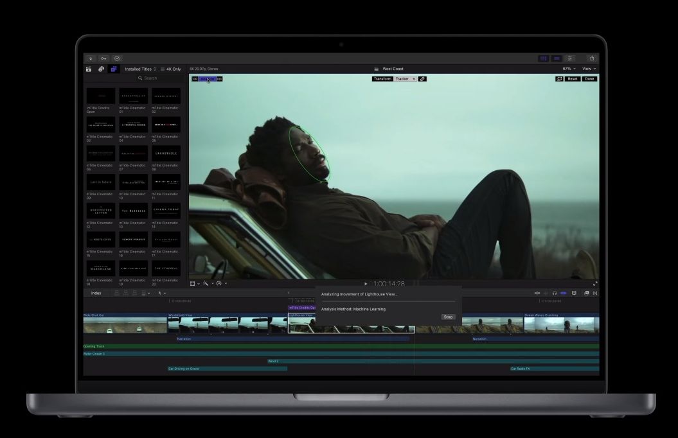Screen dimensions: 678x438
Task: Open the background tasks checkmark icon
Action: click(117, 58)
